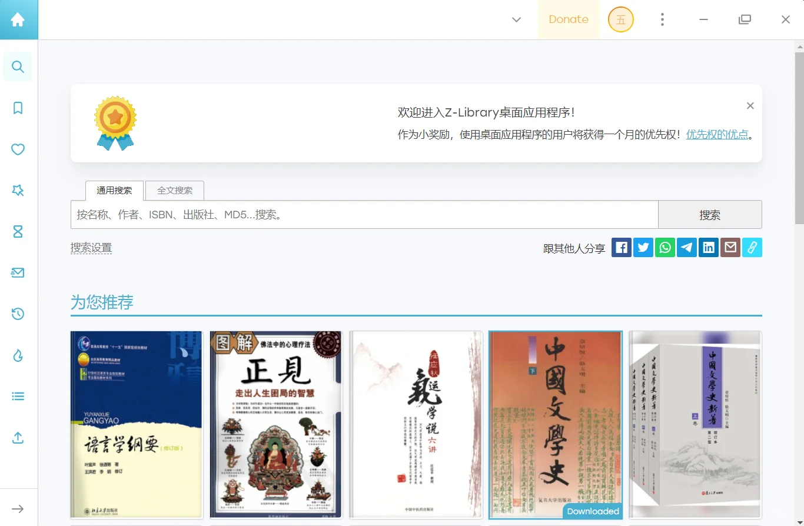Click the medal ribbon award icon

115,123
